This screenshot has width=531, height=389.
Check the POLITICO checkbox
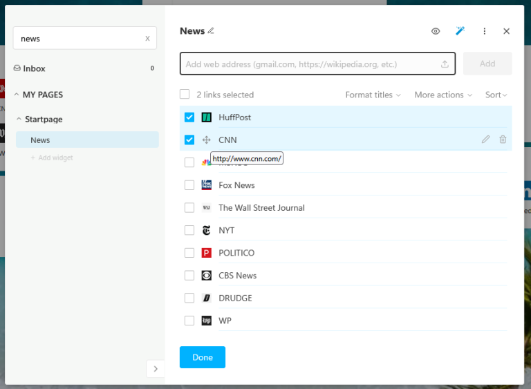(189, 253)
